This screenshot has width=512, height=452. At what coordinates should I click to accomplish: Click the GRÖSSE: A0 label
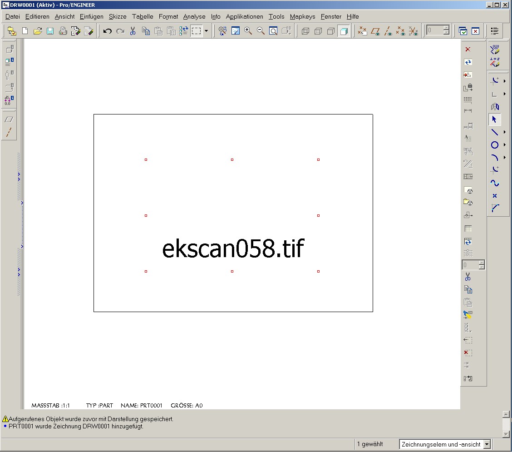tap(187, 406)
